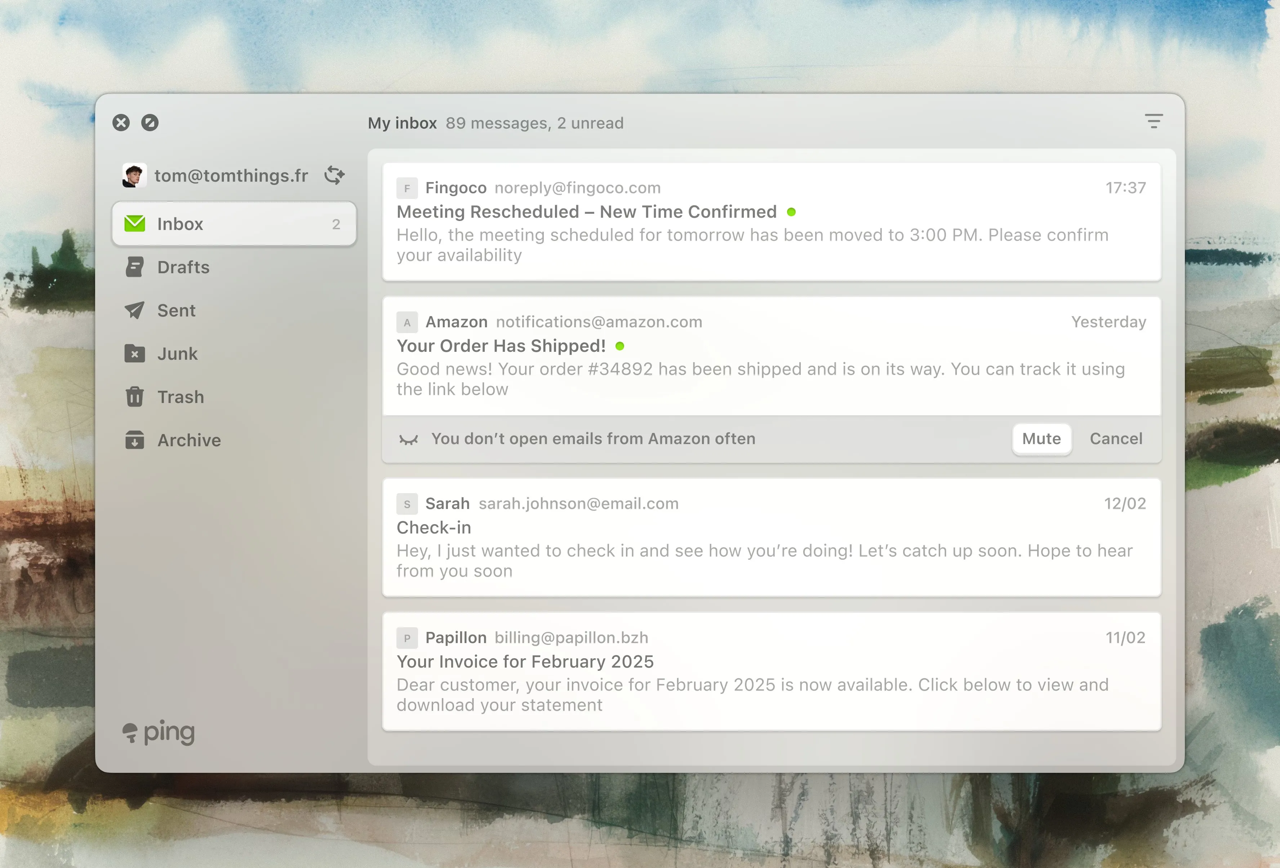This screenshot has height=868, width=1280.
Task: Open Sarah's Check-in email
Action: coord(771,537)
